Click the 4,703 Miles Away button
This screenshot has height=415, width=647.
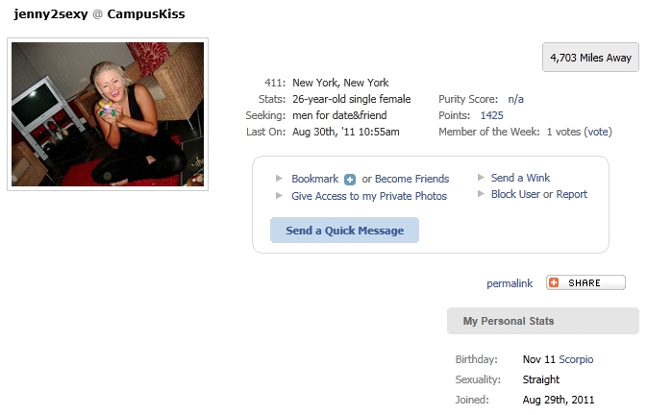pyautogui.click(x=590, y=58)
